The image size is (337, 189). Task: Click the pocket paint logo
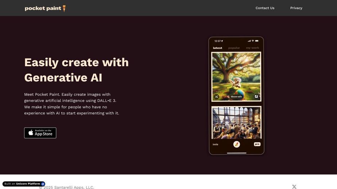point(45,8)
